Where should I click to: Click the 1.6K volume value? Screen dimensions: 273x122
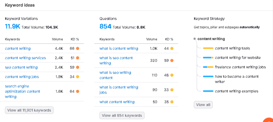click(59, 91)
